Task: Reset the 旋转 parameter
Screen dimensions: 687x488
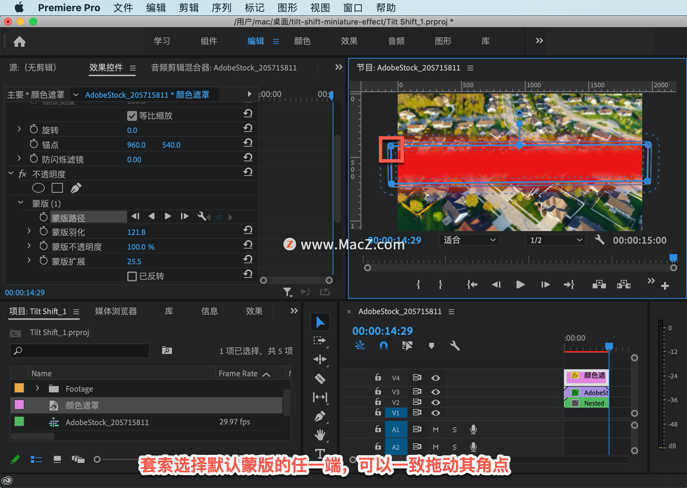Action: click(x=248, y=128)
